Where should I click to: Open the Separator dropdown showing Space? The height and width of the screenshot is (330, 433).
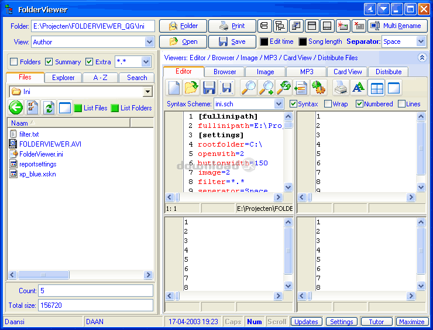tap(421, 41)
